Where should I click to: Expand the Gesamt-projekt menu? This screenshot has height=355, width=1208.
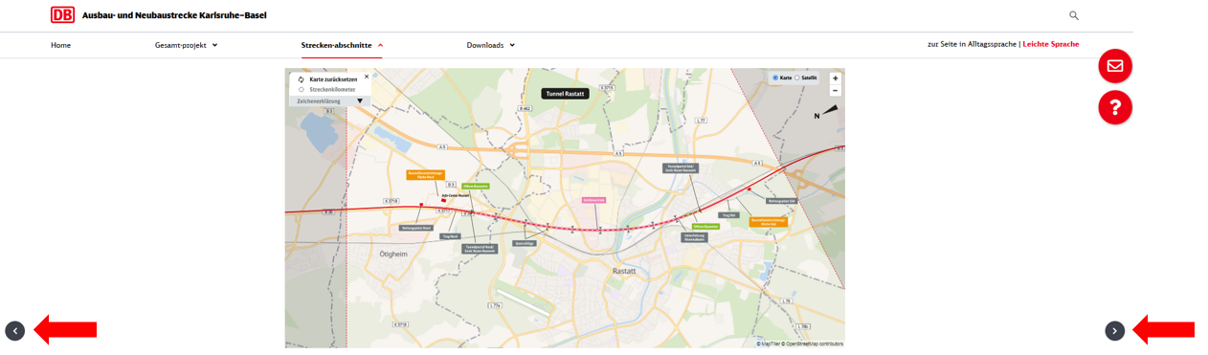point(187,45)
